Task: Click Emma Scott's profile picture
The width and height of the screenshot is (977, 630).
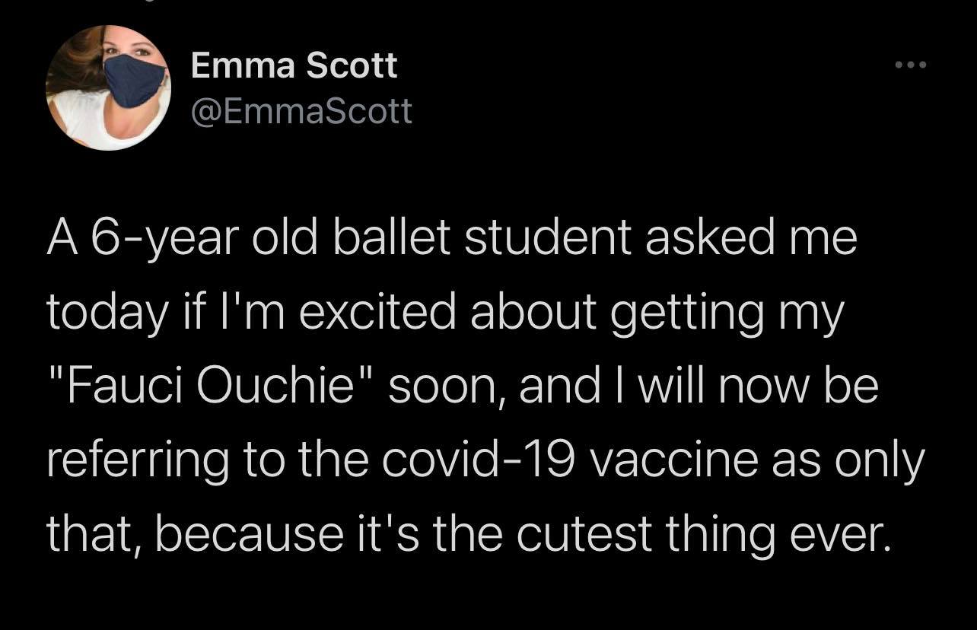Action: 107,87
